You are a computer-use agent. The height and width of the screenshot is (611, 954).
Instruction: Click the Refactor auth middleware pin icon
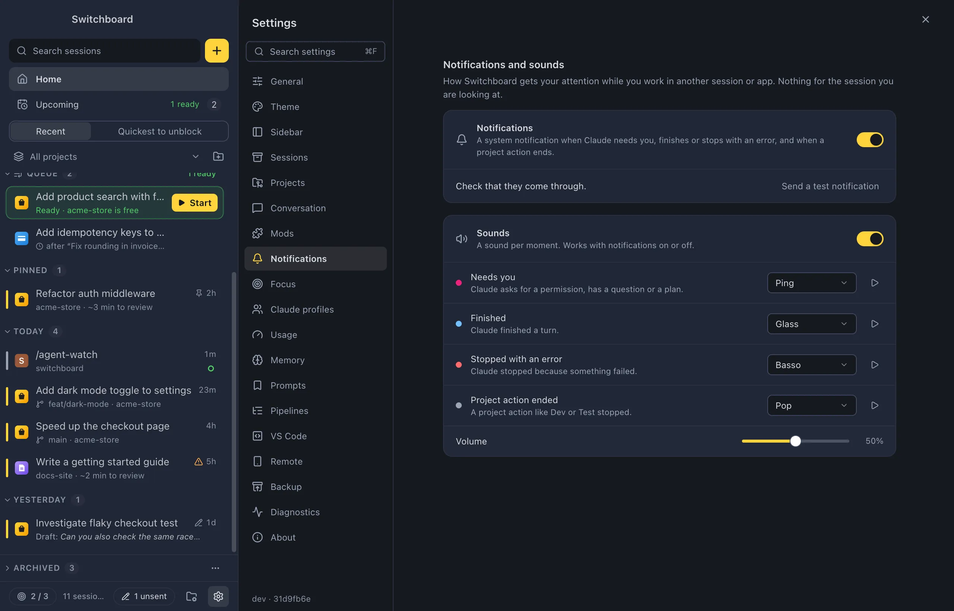pos(199,293)
